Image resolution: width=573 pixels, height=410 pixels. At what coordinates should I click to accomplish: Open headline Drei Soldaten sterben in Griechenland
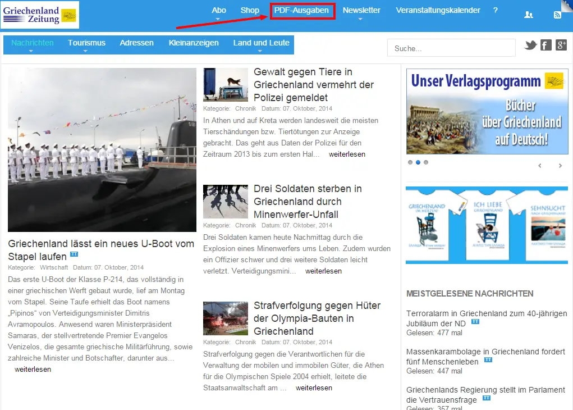click(x=308, y=202)
